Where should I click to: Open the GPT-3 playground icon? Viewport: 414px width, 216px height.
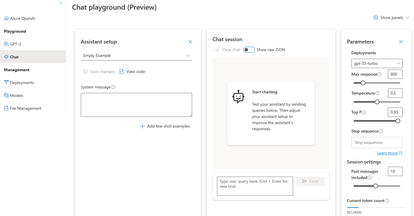pyautogui.click(x=6, y=44)
